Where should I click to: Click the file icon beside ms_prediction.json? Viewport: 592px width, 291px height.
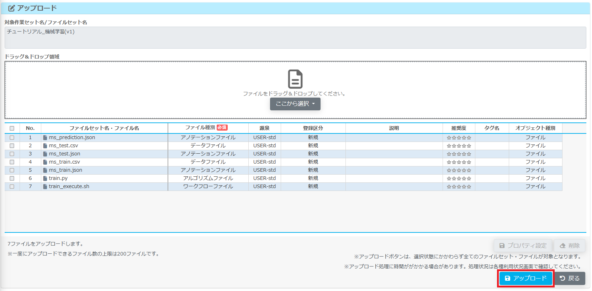(45, 138)
